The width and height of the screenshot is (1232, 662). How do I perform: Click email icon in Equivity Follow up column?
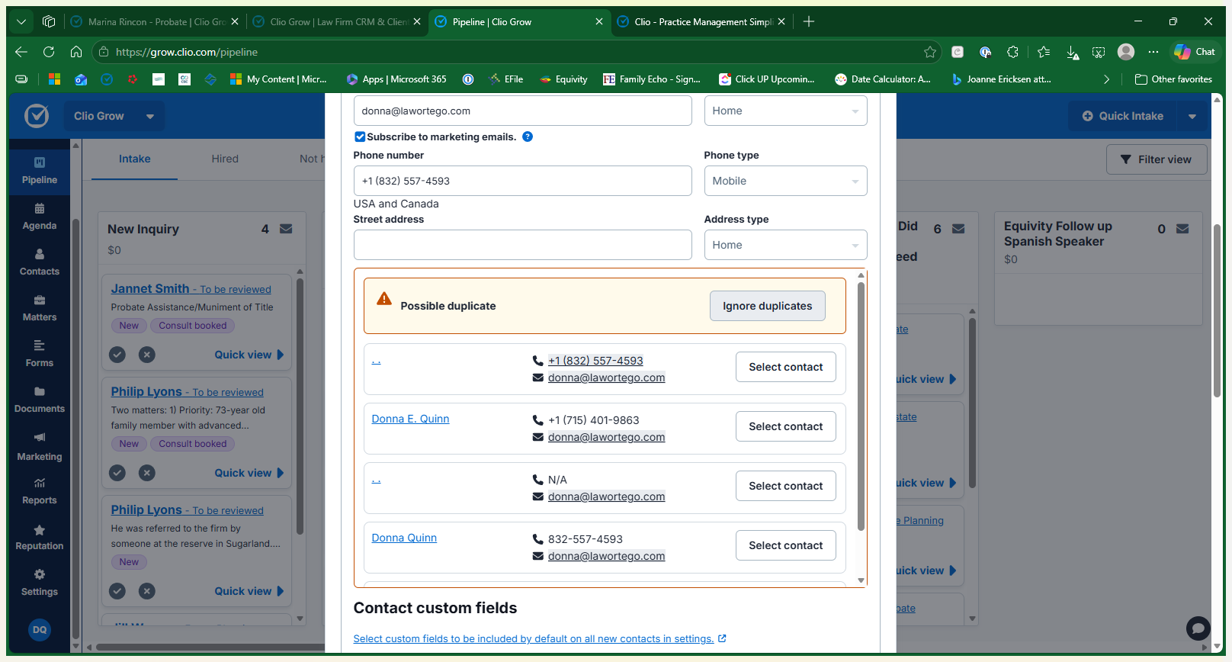1182,229
